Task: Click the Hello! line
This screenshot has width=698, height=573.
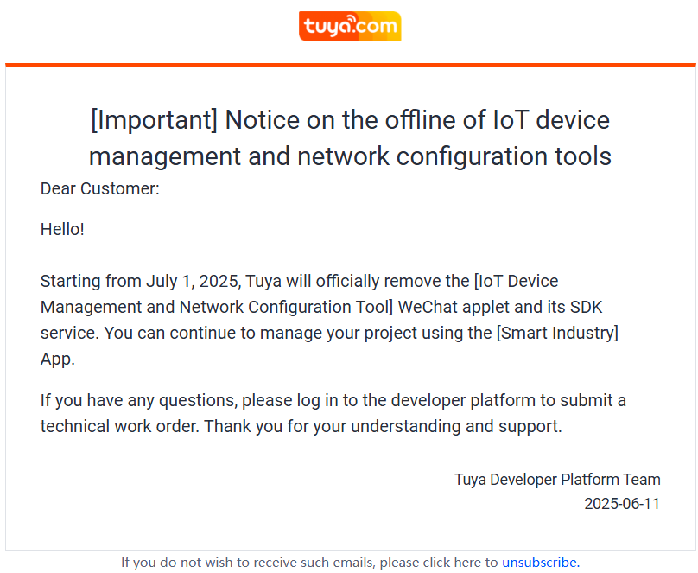Action: (x=62, y=230)
